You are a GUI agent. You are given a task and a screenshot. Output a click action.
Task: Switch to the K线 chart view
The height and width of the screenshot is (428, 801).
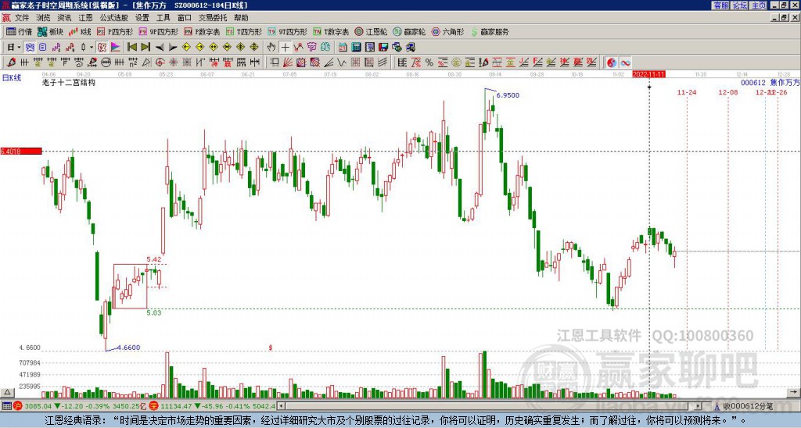[80, 31]
